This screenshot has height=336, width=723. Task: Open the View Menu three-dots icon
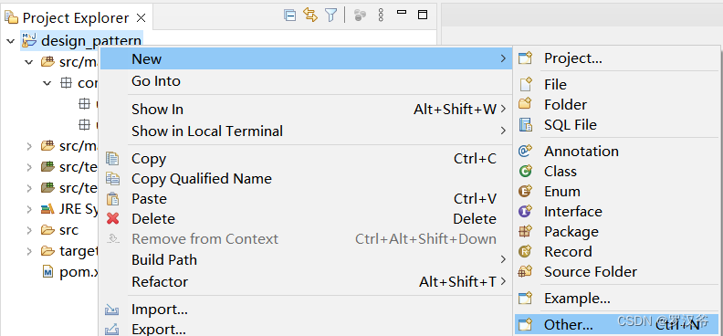tap(381, 16)
